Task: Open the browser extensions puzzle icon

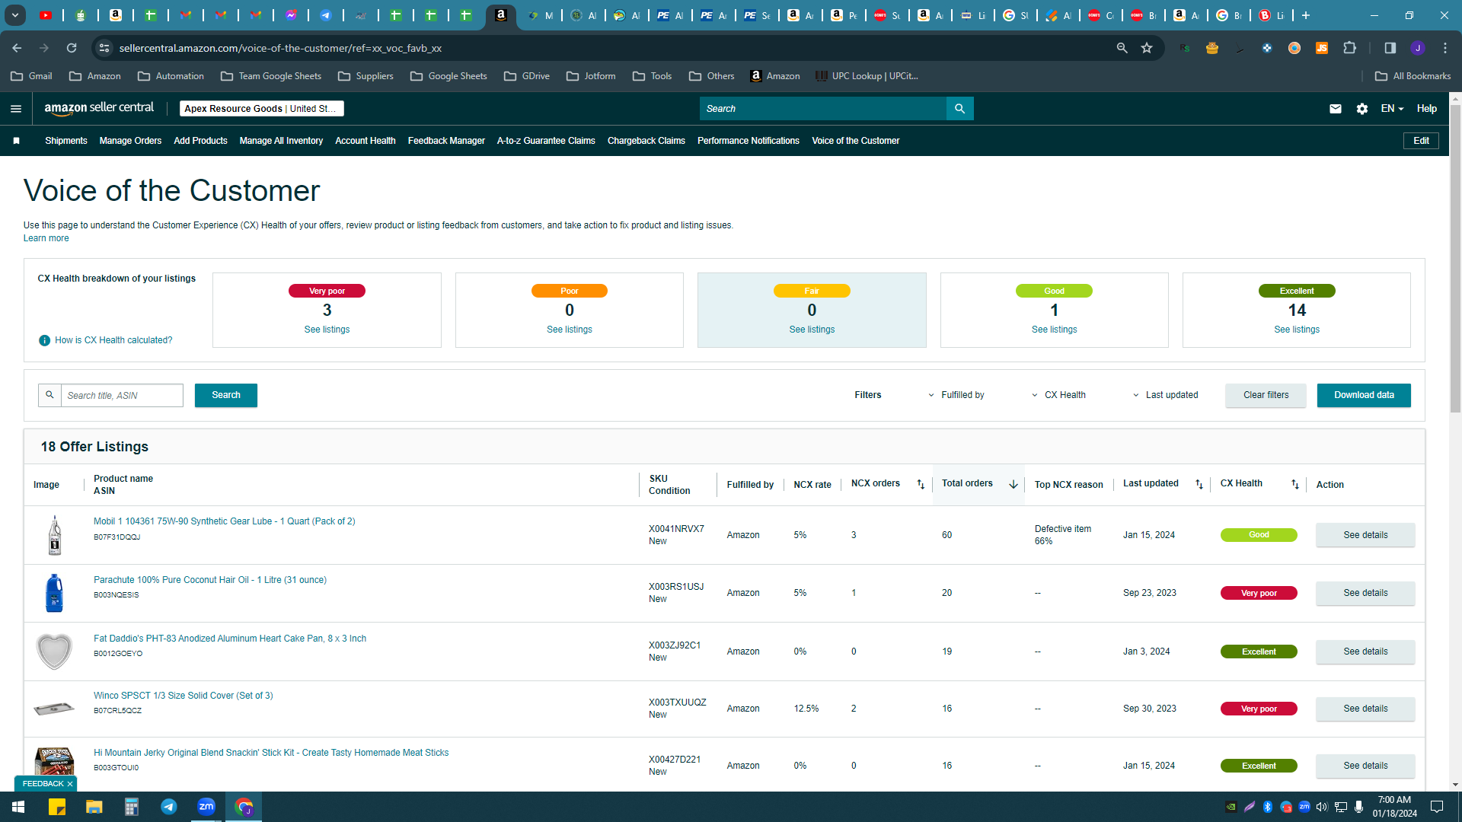Action: 1350,48
